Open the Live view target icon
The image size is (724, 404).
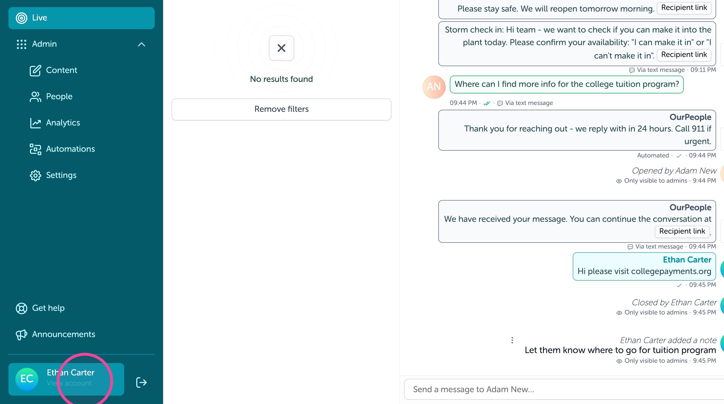coord(21,18)
